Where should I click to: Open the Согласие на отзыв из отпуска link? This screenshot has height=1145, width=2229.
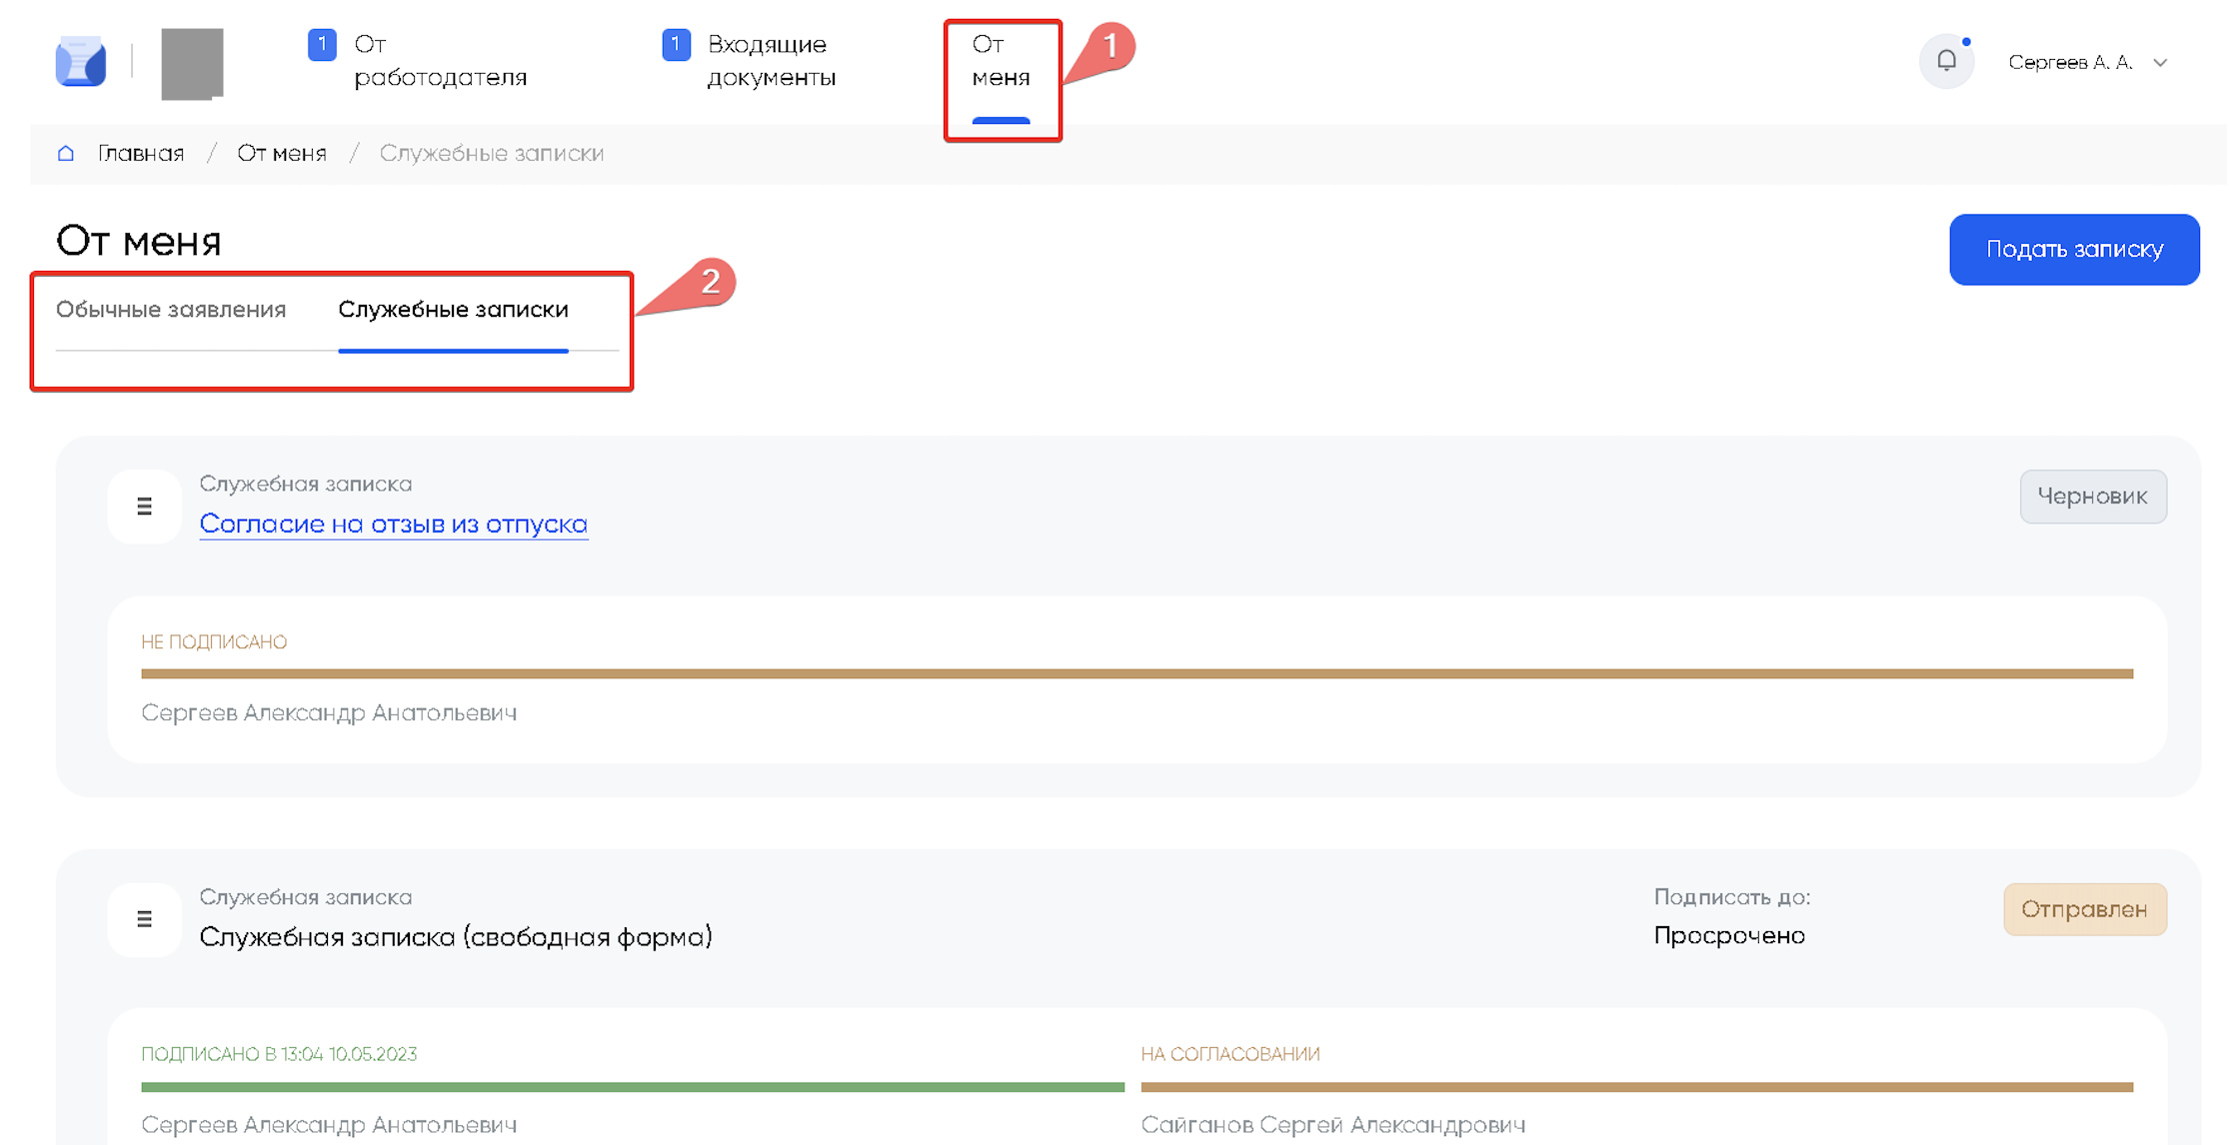pyautogui.click(x=393, y=524)
